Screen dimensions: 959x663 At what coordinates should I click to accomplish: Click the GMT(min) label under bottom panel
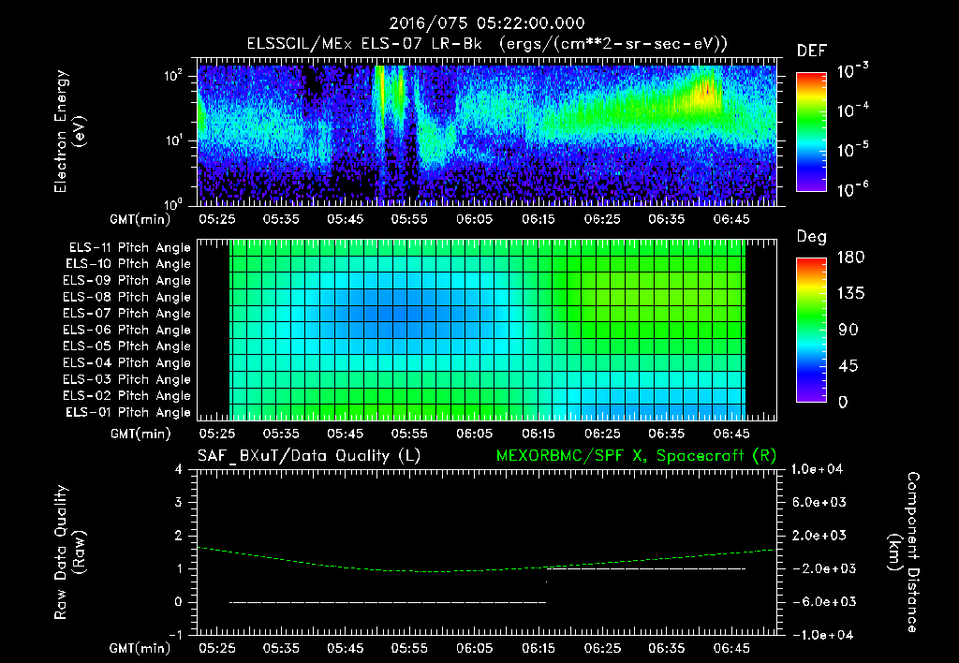pyautogui.click(x=140, y=648)
